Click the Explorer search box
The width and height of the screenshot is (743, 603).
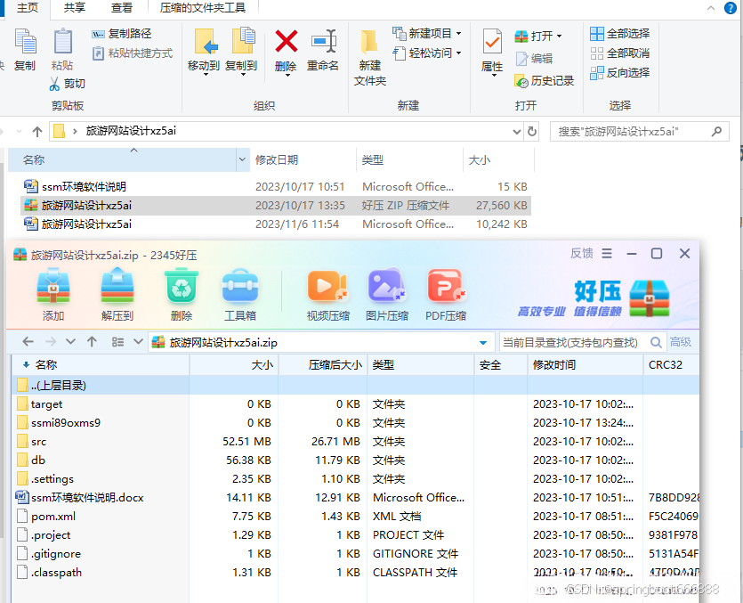[x=639, y=132]
